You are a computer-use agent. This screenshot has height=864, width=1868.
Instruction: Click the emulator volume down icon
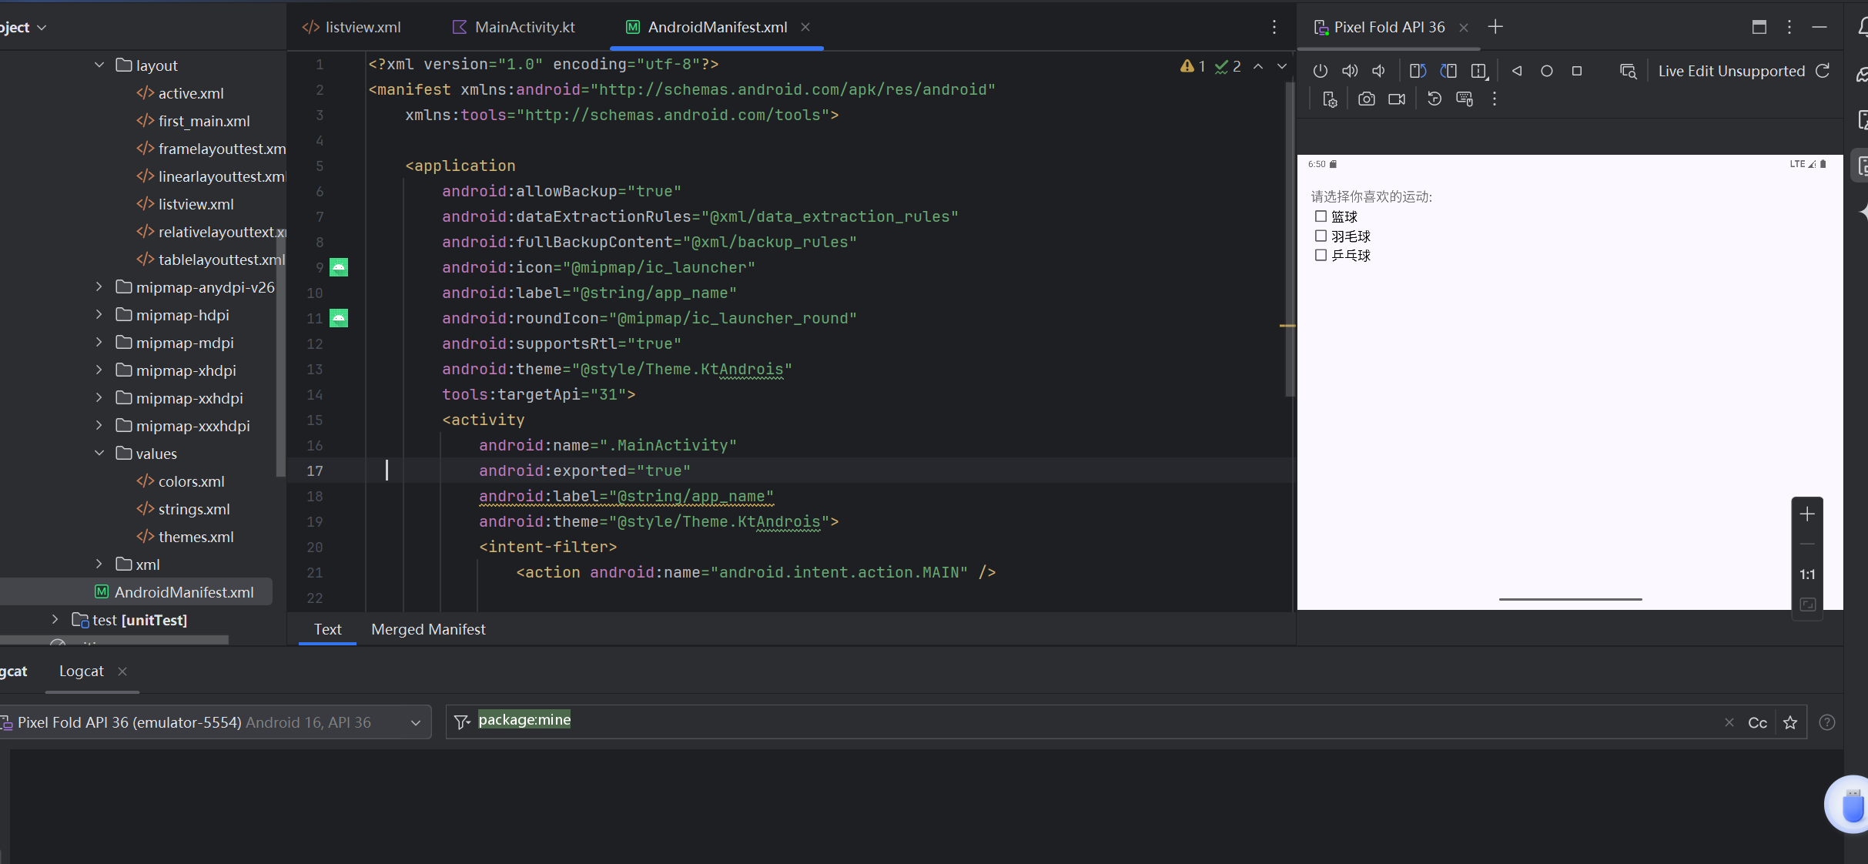pyautogui.click(x=1379, y=71)
